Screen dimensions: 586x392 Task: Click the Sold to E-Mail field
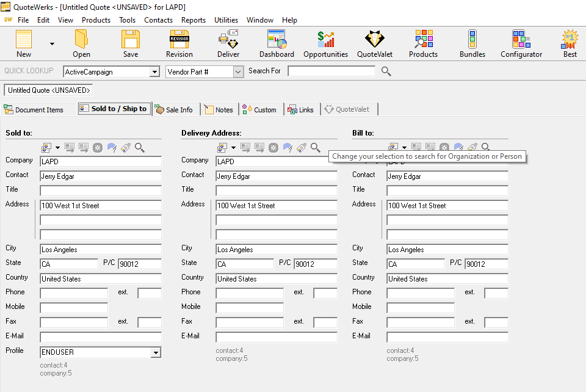click(101, 337)
